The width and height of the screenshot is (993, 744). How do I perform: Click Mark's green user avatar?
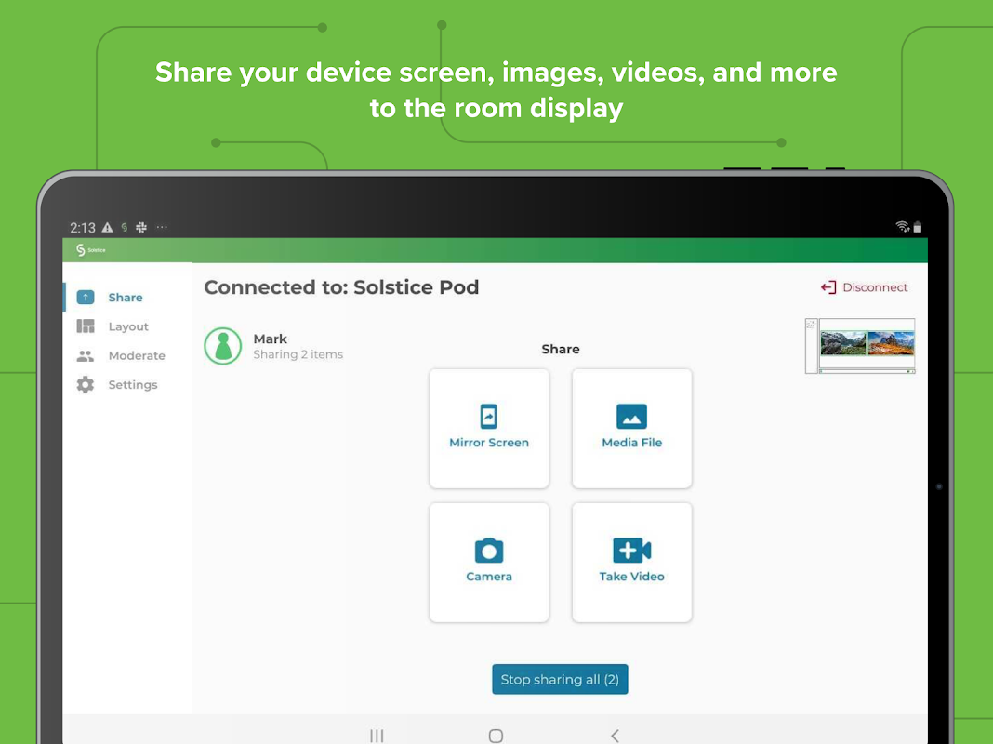tap(223, 346)
